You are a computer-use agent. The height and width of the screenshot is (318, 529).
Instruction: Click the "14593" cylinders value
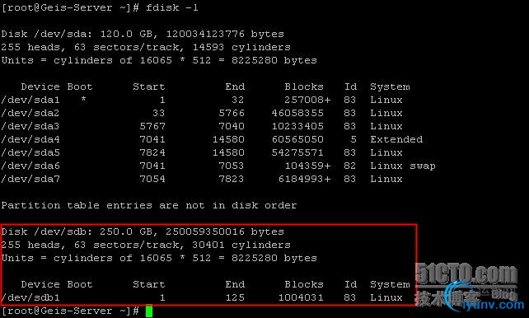coord(208,47)
